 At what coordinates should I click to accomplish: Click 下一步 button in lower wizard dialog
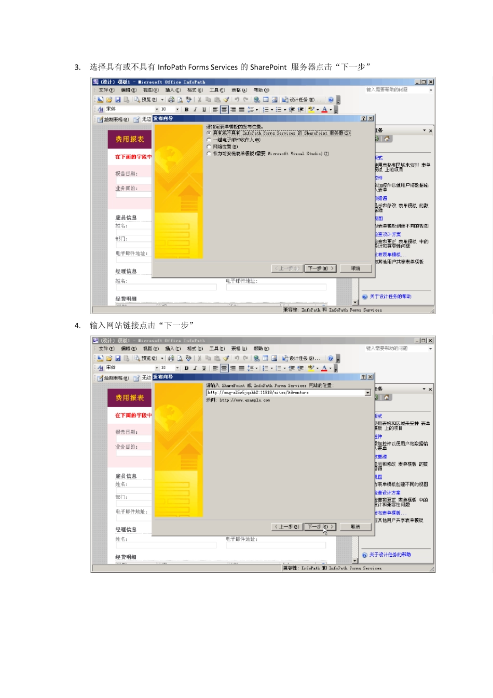click(x=320, y=527)
